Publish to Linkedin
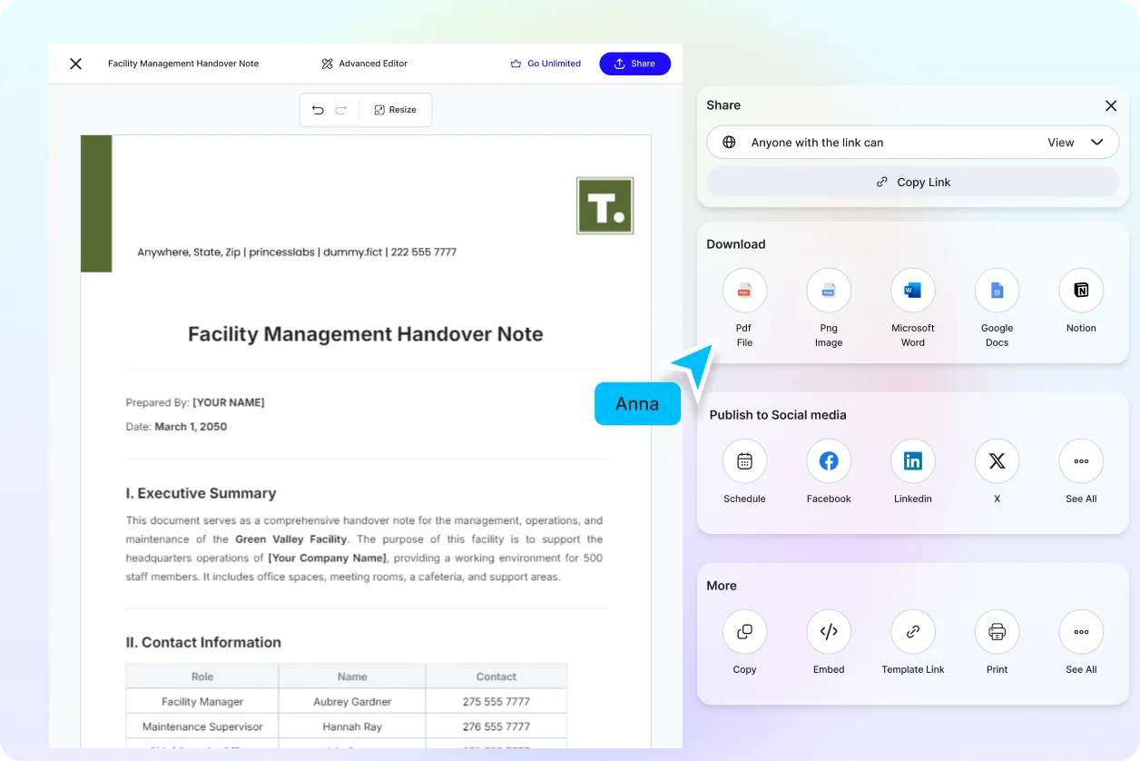 pos(913,461)
